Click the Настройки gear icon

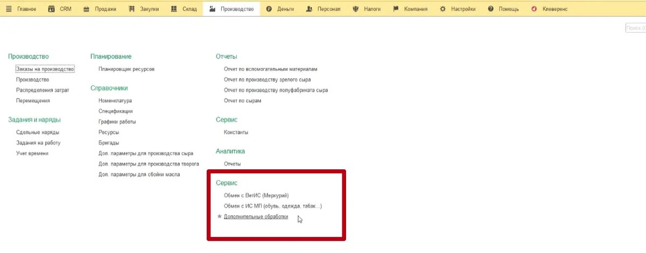[443, 9]
